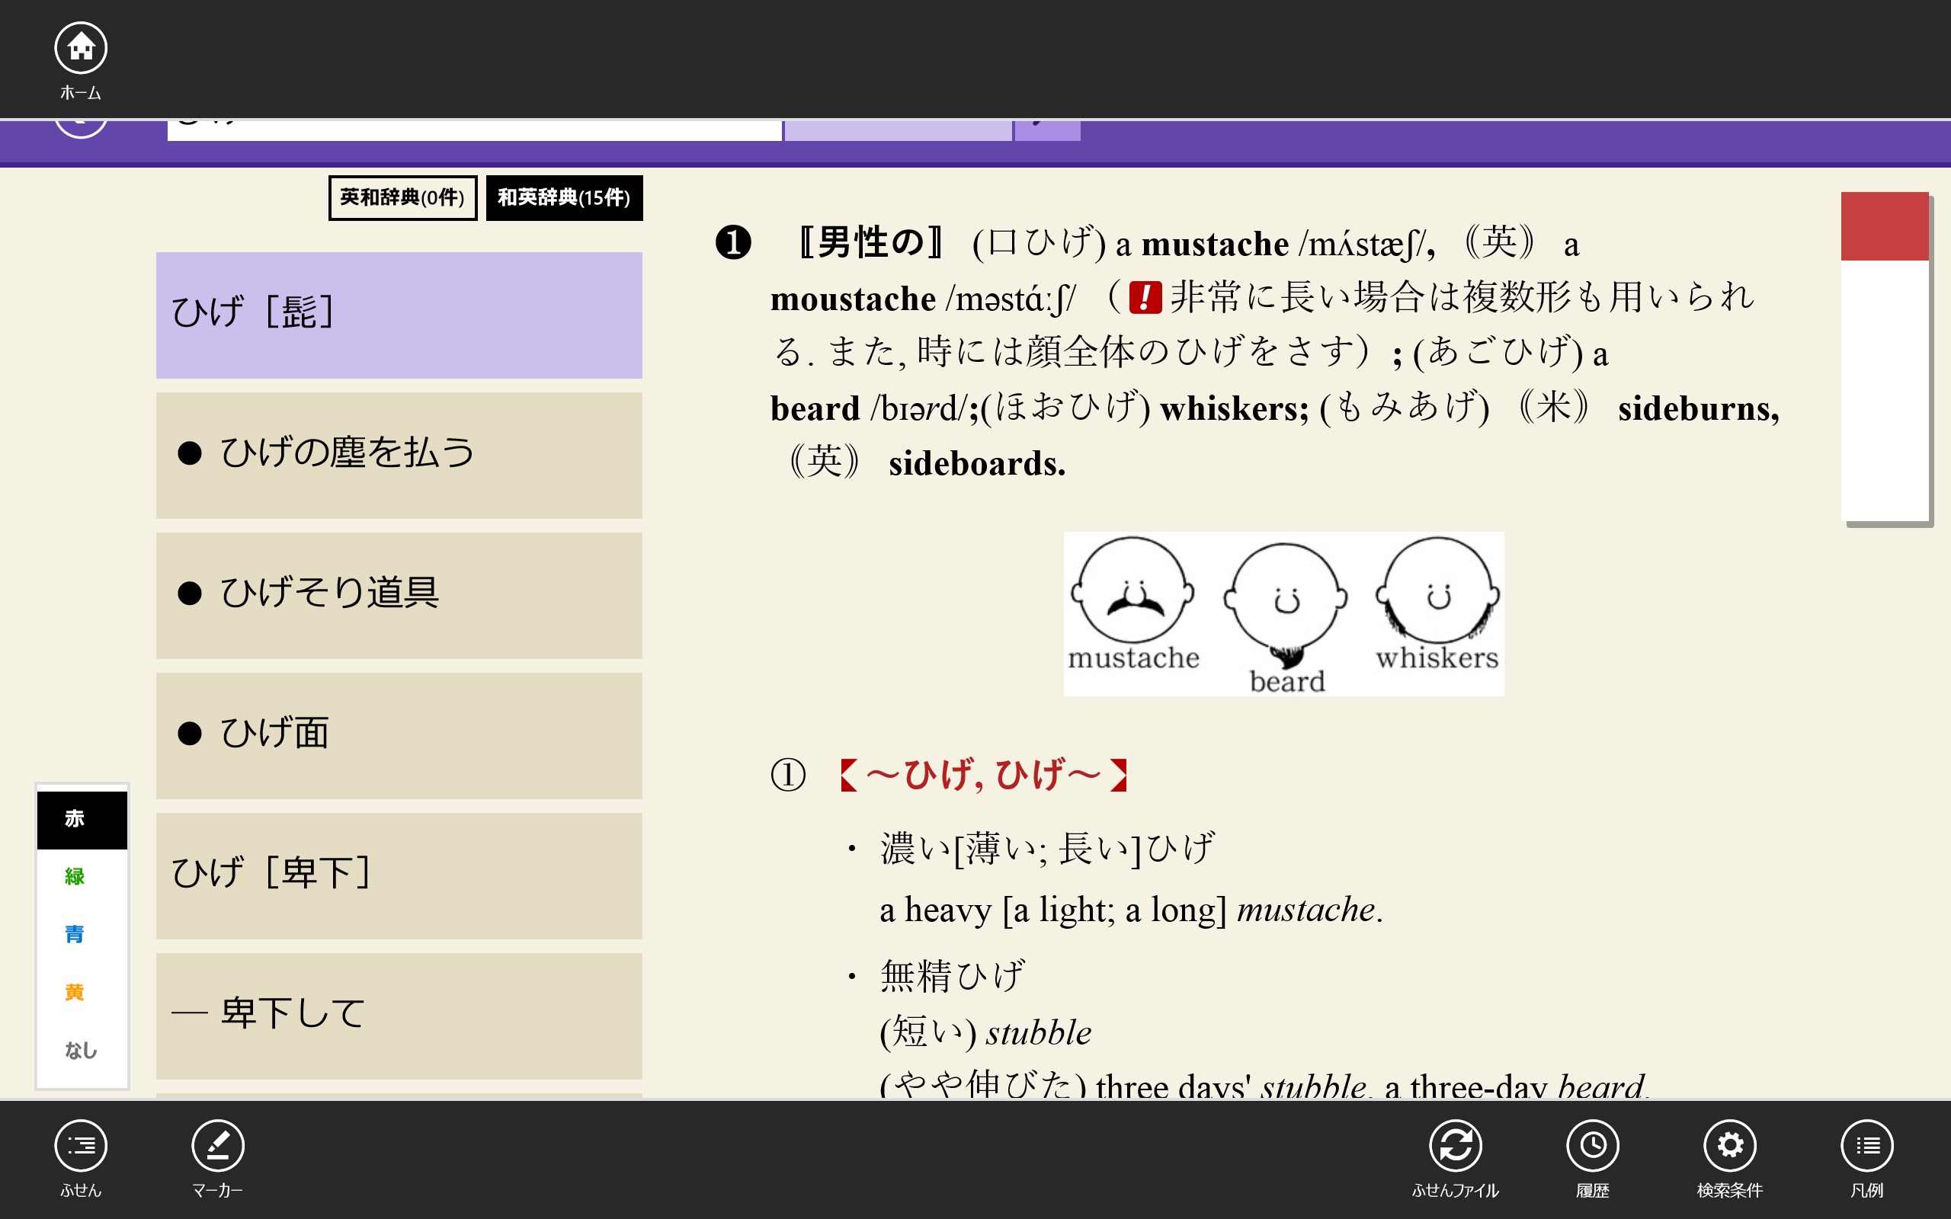Open the 履歴 history icon
The height and width of the screenshot is (1219, 1951).
tap(1592, 1146)
